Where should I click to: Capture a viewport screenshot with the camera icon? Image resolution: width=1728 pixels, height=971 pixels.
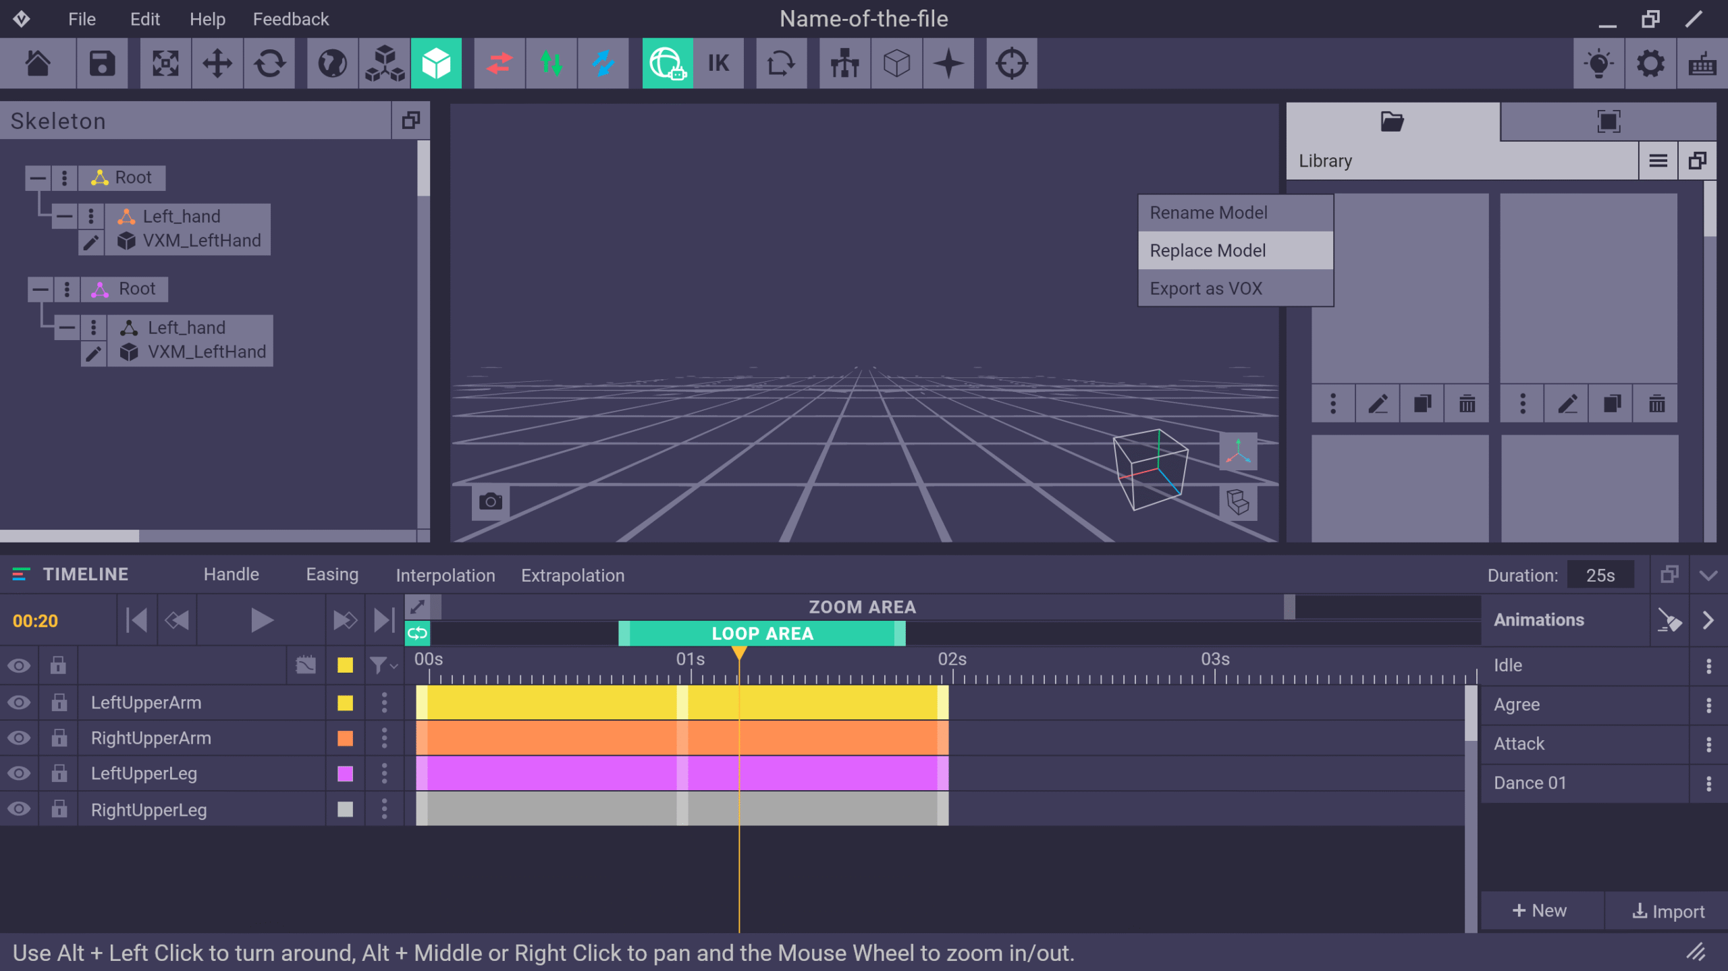click(x=491, y=501)
